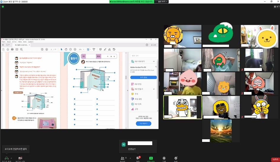Image resolution: width=280 pixels, height=162 pixels.
Task: Click the red 나가기 leave meeting button
Action: coord(275,160)
